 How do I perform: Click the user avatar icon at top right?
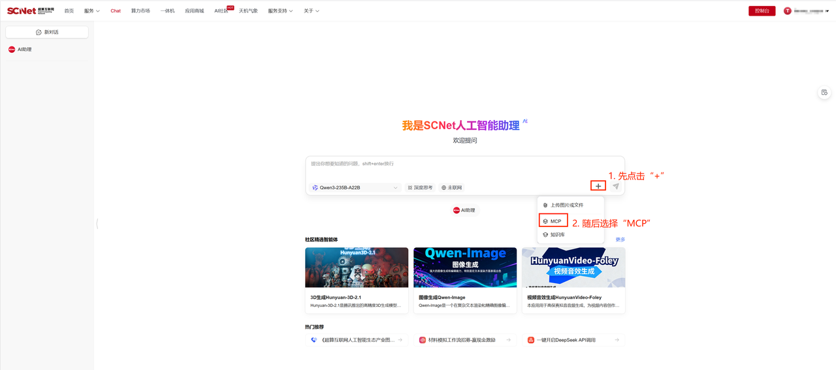pyautogui.click(x=788, y=11)
